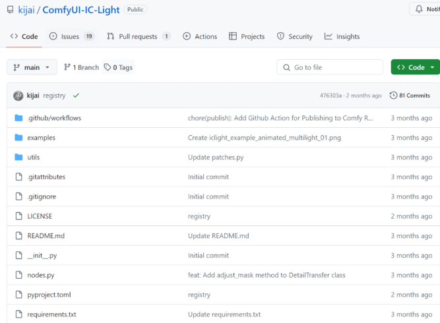
Task: Open the README.md file
Action: [x=46, y=236]
